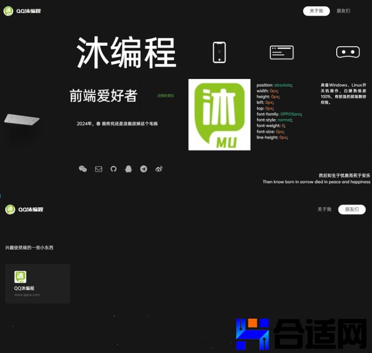Click the 合适网 watermark logo
Image resolution: width=372 pixels, height=353 pixels.
click(x=303, y=334)
